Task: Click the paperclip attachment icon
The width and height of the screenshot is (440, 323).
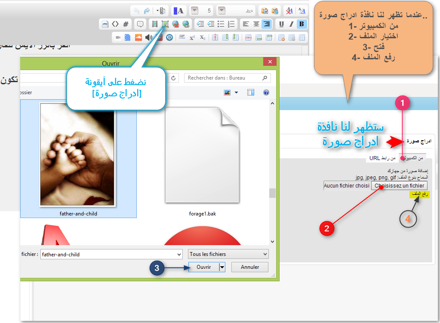Action: (163, 11)
